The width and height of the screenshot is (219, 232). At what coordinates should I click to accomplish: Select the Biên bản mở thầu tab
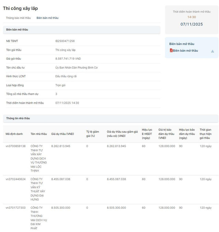click(47, 18)
